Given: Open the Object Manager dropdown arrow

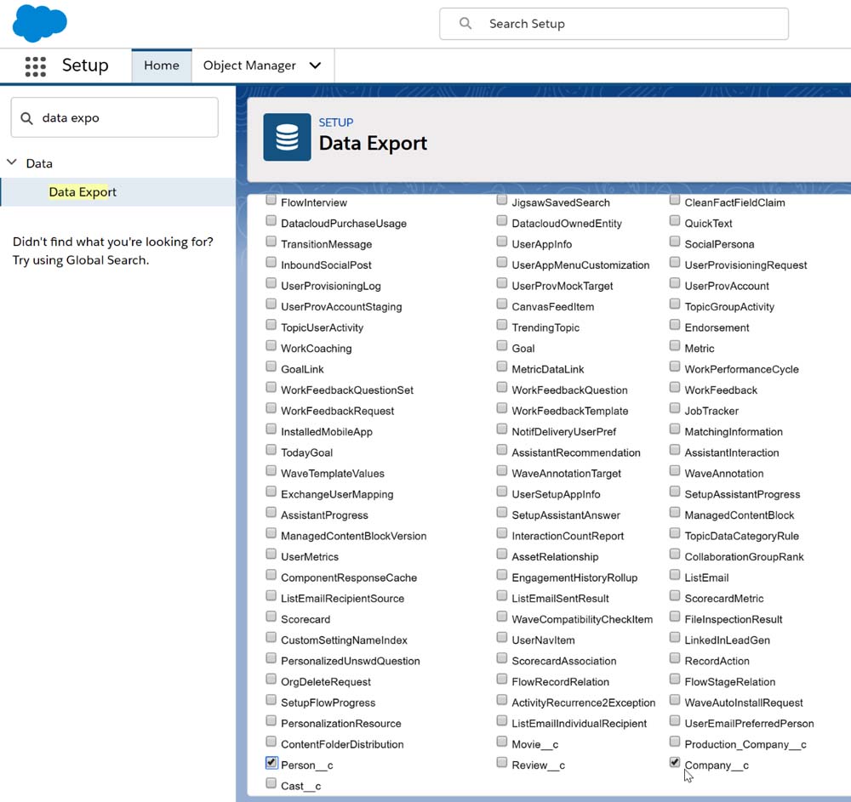Looking at the screenshot, I should (315, 65).
